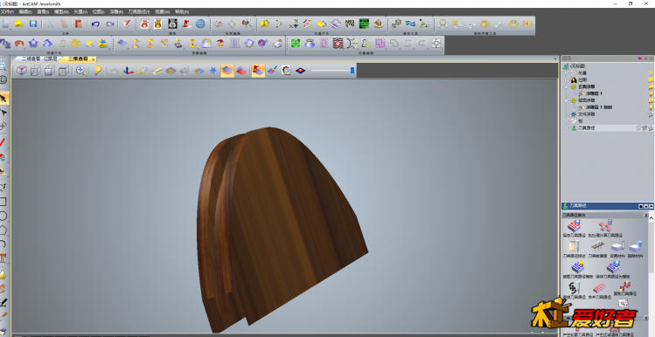Toggle back relief display in 3D toolbar
Viewport: 655px width, 337px height.
pyautogui.click(x=241, y=71)
